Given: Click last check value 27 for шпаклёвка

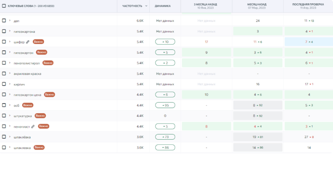Looking at the screenshot, I should click(306, 137).
